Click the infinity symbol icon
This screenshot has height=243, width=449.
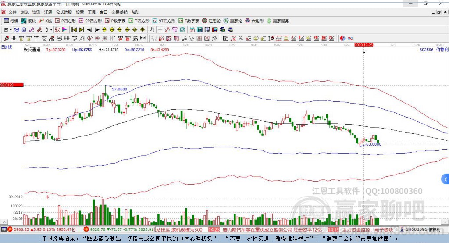(350, 39)
